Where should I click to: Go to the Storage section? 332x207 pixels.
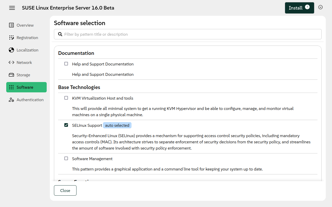[x=23, y=75]
